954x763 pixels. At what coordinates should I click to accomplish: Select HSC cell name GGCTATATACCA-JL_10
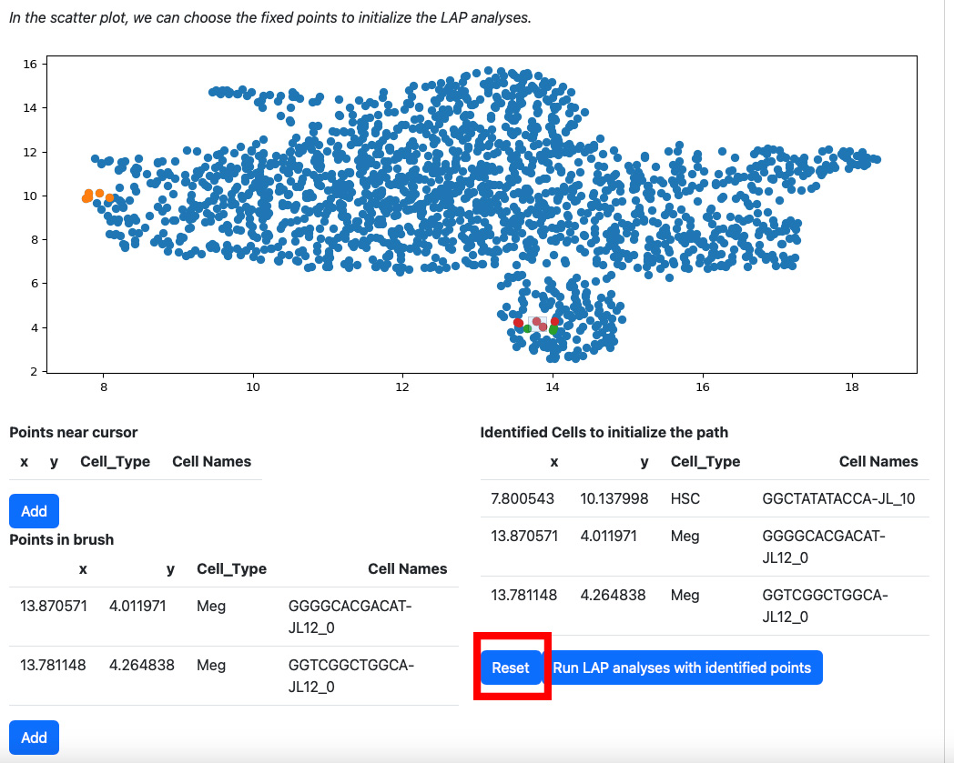(x=838, y=498)
